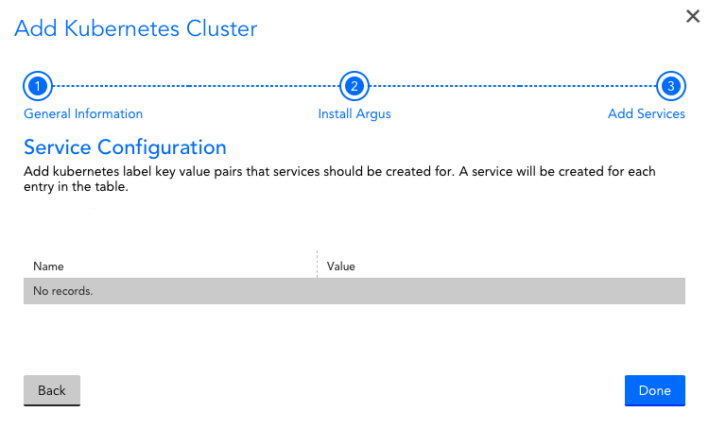Click the column divider between Name and Value

(x=317, y=264)
